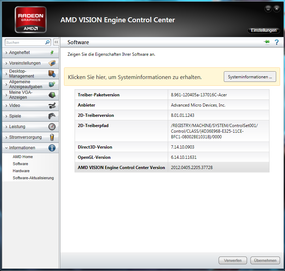Image resolution: width=285 pixels, height=271 pixels.
Task: Pin this page with the green pin icon
Action: (x=267, y=42)
